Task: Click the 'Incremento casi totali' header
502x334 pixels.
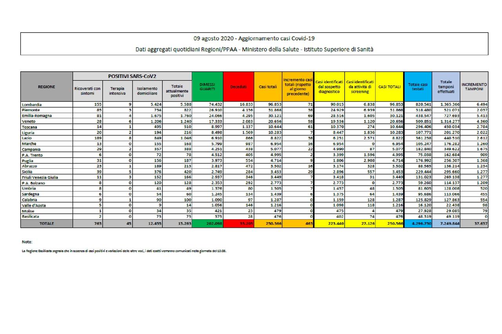Action: click(x=298, y=87)
